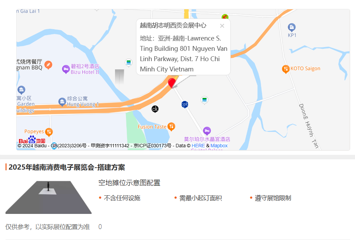This screenshot has width=355, height=240.
Task: Select the BBQ restaurant orange icon
Action: [x=48, y=65]
